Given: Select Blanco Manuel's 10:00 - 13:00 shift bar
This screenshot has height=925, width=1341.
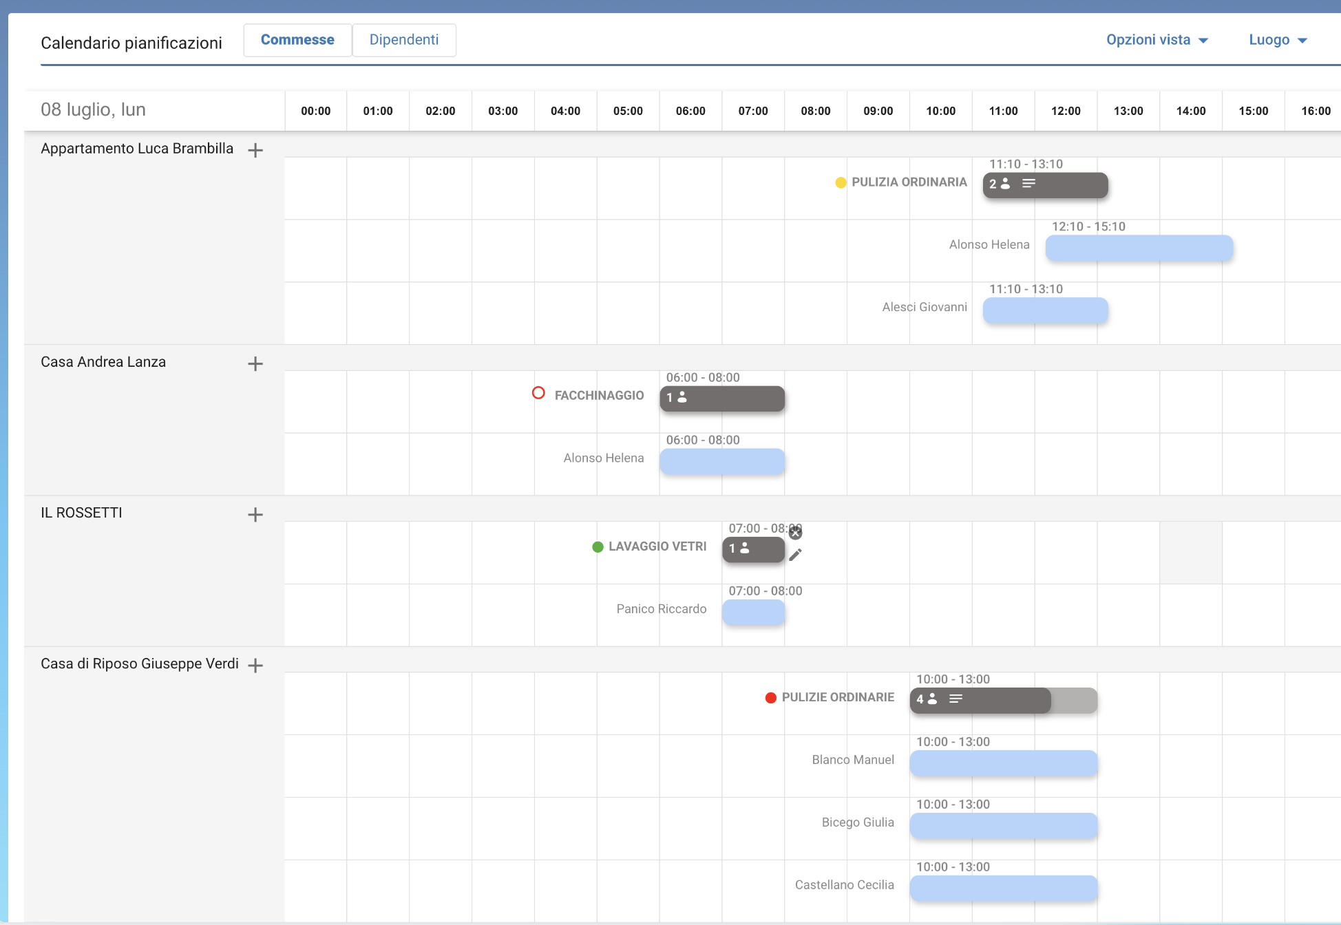Looking at the screenshot, I should coord(1004,764).
